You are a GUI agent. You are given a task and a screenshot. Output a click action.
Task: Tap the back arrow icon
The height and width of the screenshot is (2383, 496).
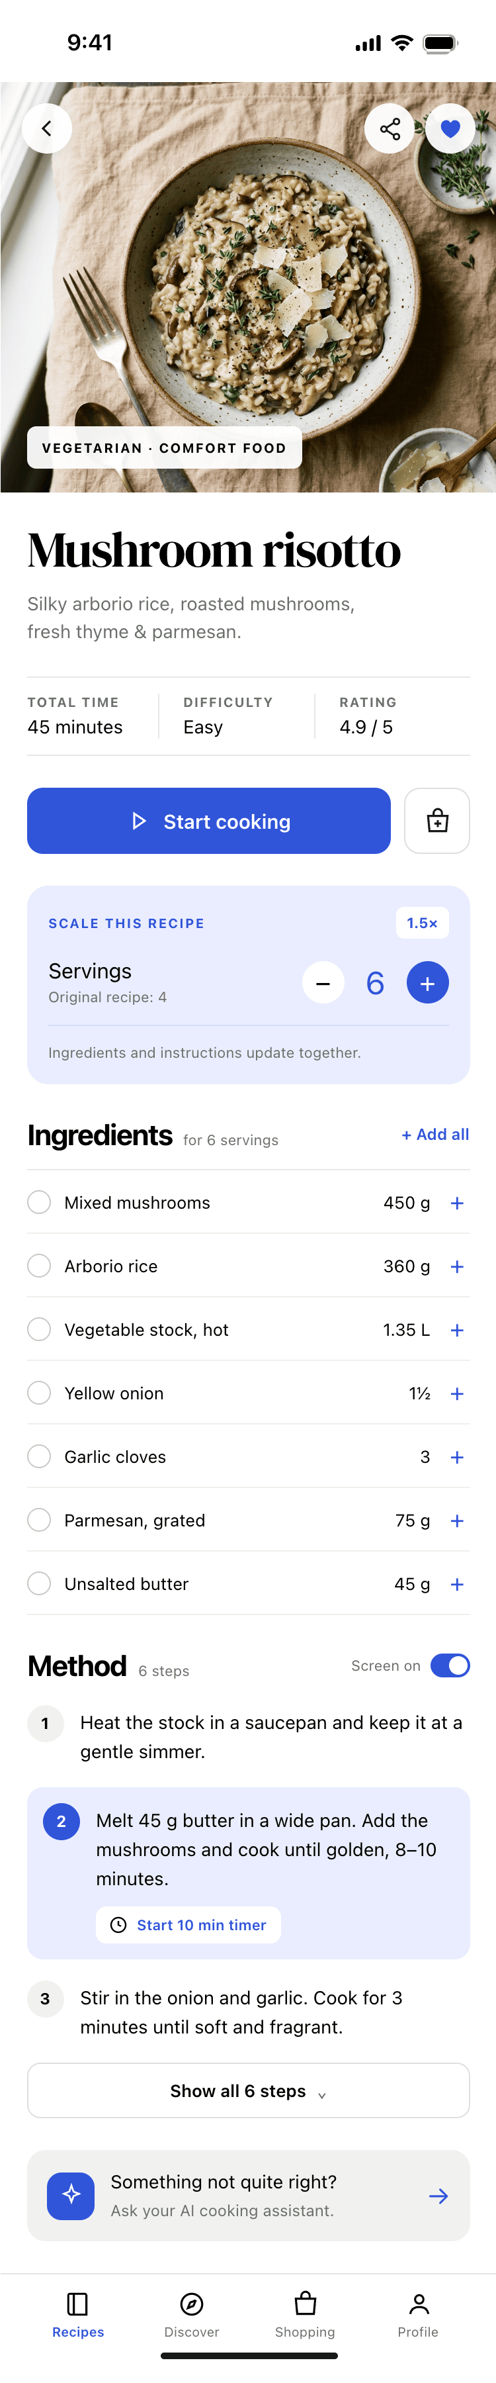pos(47,128)
